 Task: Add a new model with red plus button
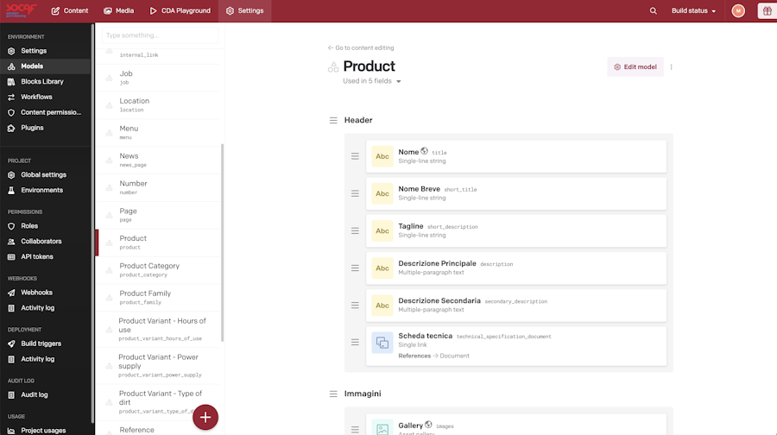tap(205, 417)
